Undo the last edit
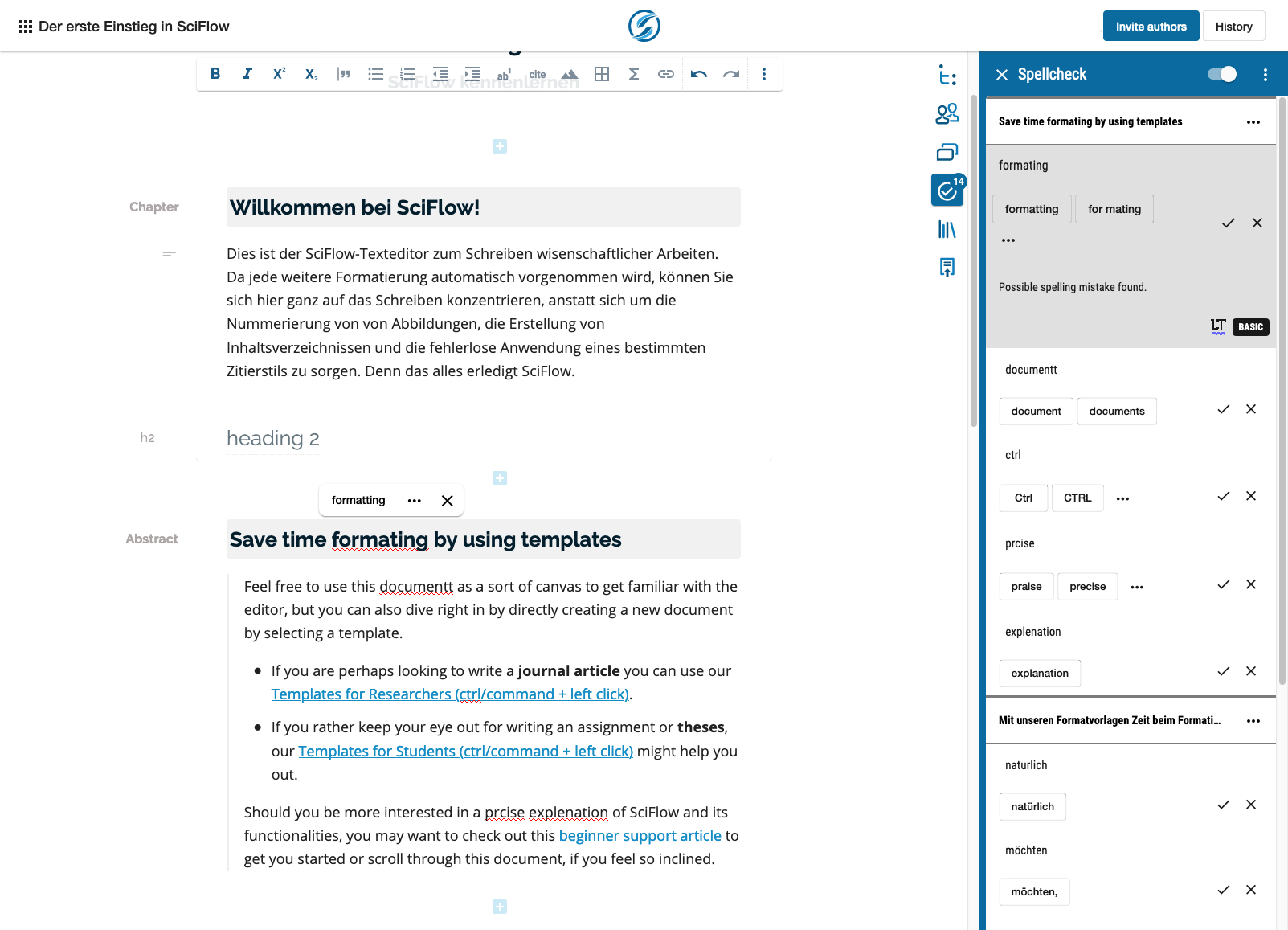The height and width of the screenshot is (930, 1288). (x=698, y=73)
